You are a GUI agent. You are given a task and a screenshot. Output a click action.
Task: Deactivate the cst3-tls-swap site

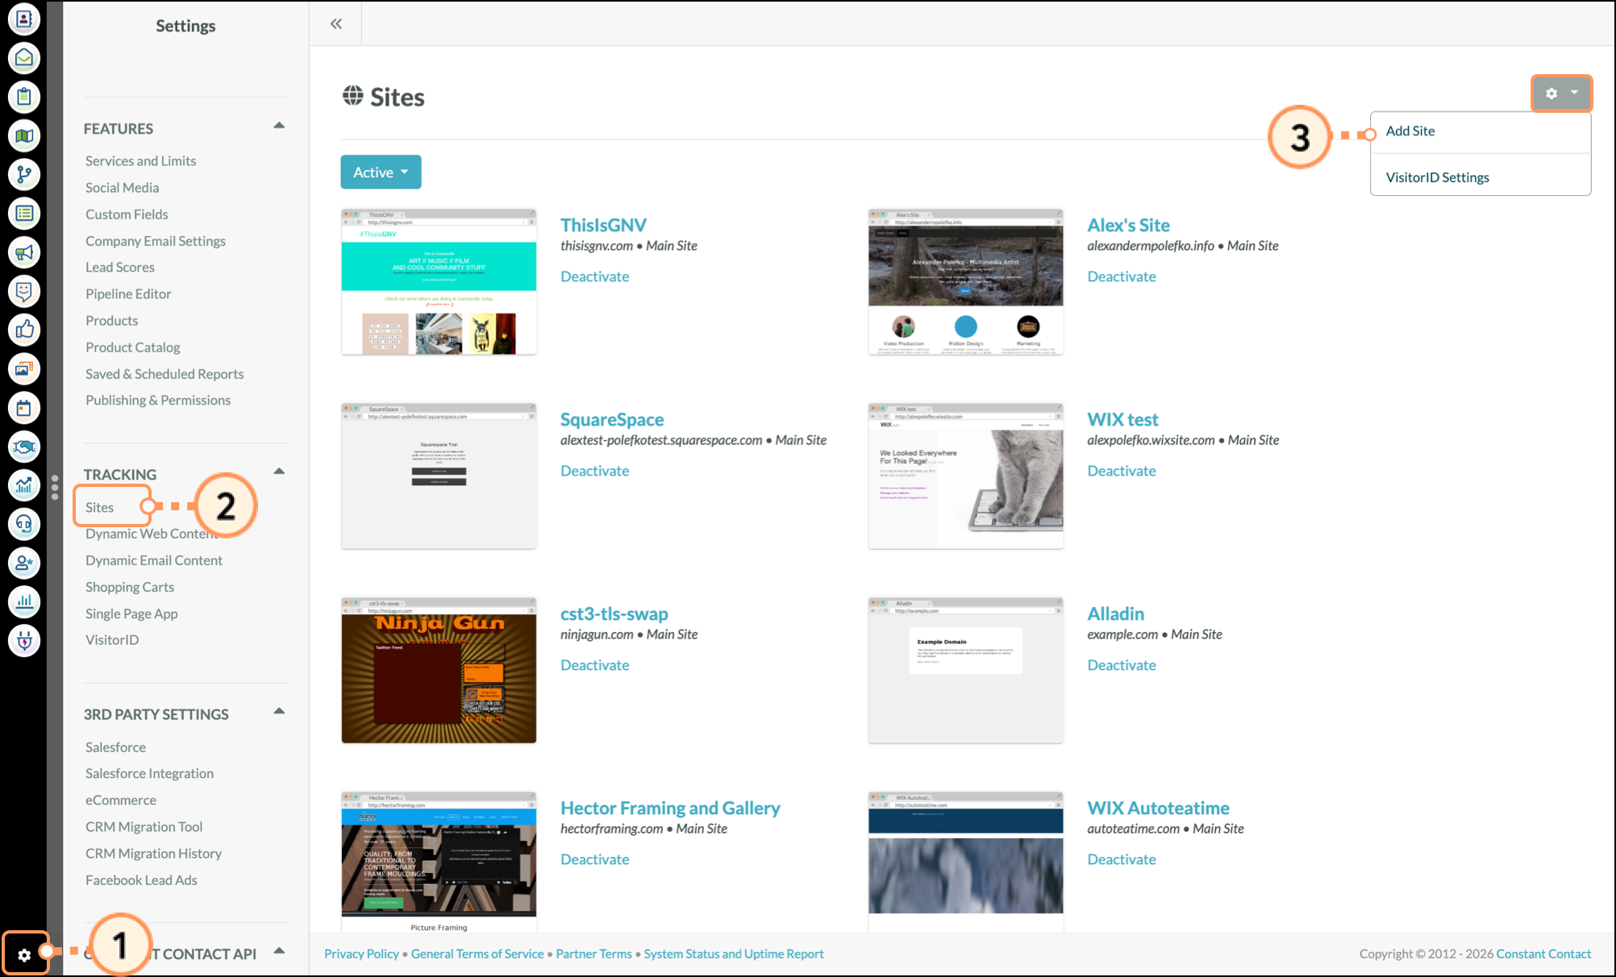click(x=594, y=664)
